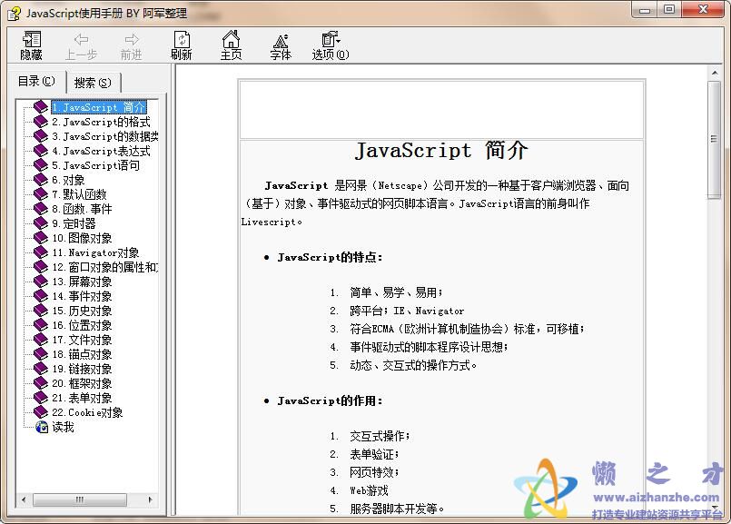Select the 18.锚点对象 topic
Viewport: 731px width, 524px height.
coord(84,353)
